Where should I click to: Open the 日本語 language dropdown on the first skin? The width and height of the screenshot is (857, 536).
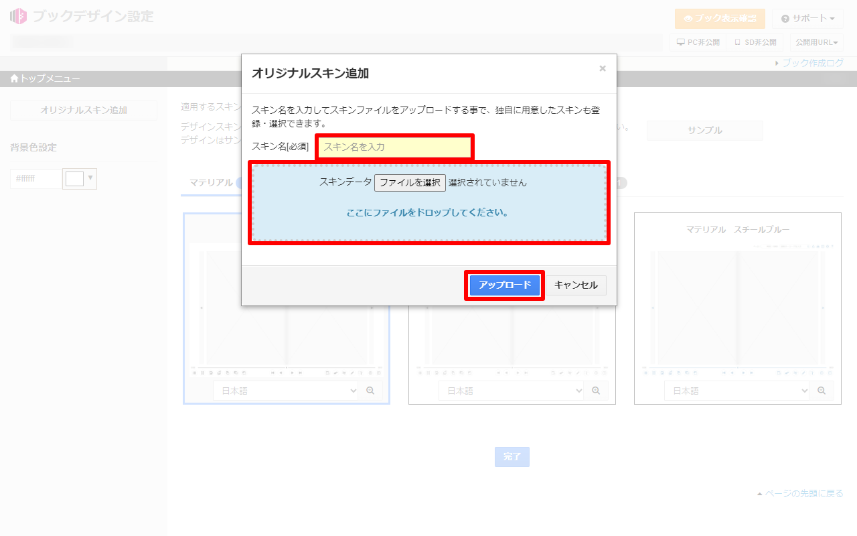coord(286,391)
